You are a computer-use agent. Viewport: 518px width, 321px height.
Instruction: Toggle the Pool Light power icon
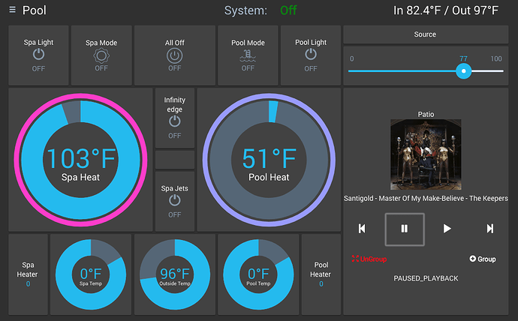click(310, 55)
